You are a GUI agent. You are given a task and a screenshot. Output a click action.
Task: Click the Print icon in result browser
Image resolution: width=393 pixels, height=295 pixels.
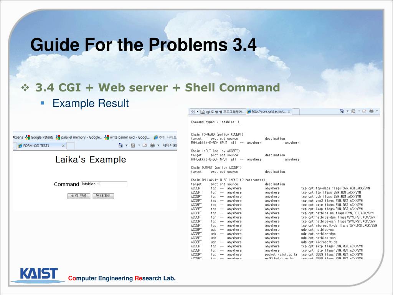[371, 111]
